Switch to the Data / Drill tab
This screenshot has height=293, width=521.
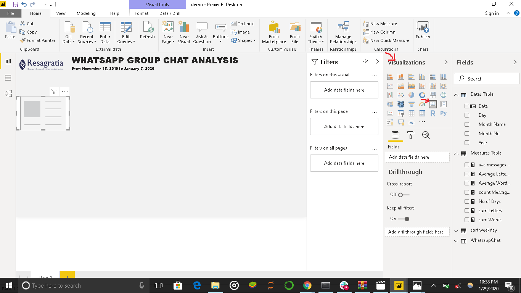point(170,13)
